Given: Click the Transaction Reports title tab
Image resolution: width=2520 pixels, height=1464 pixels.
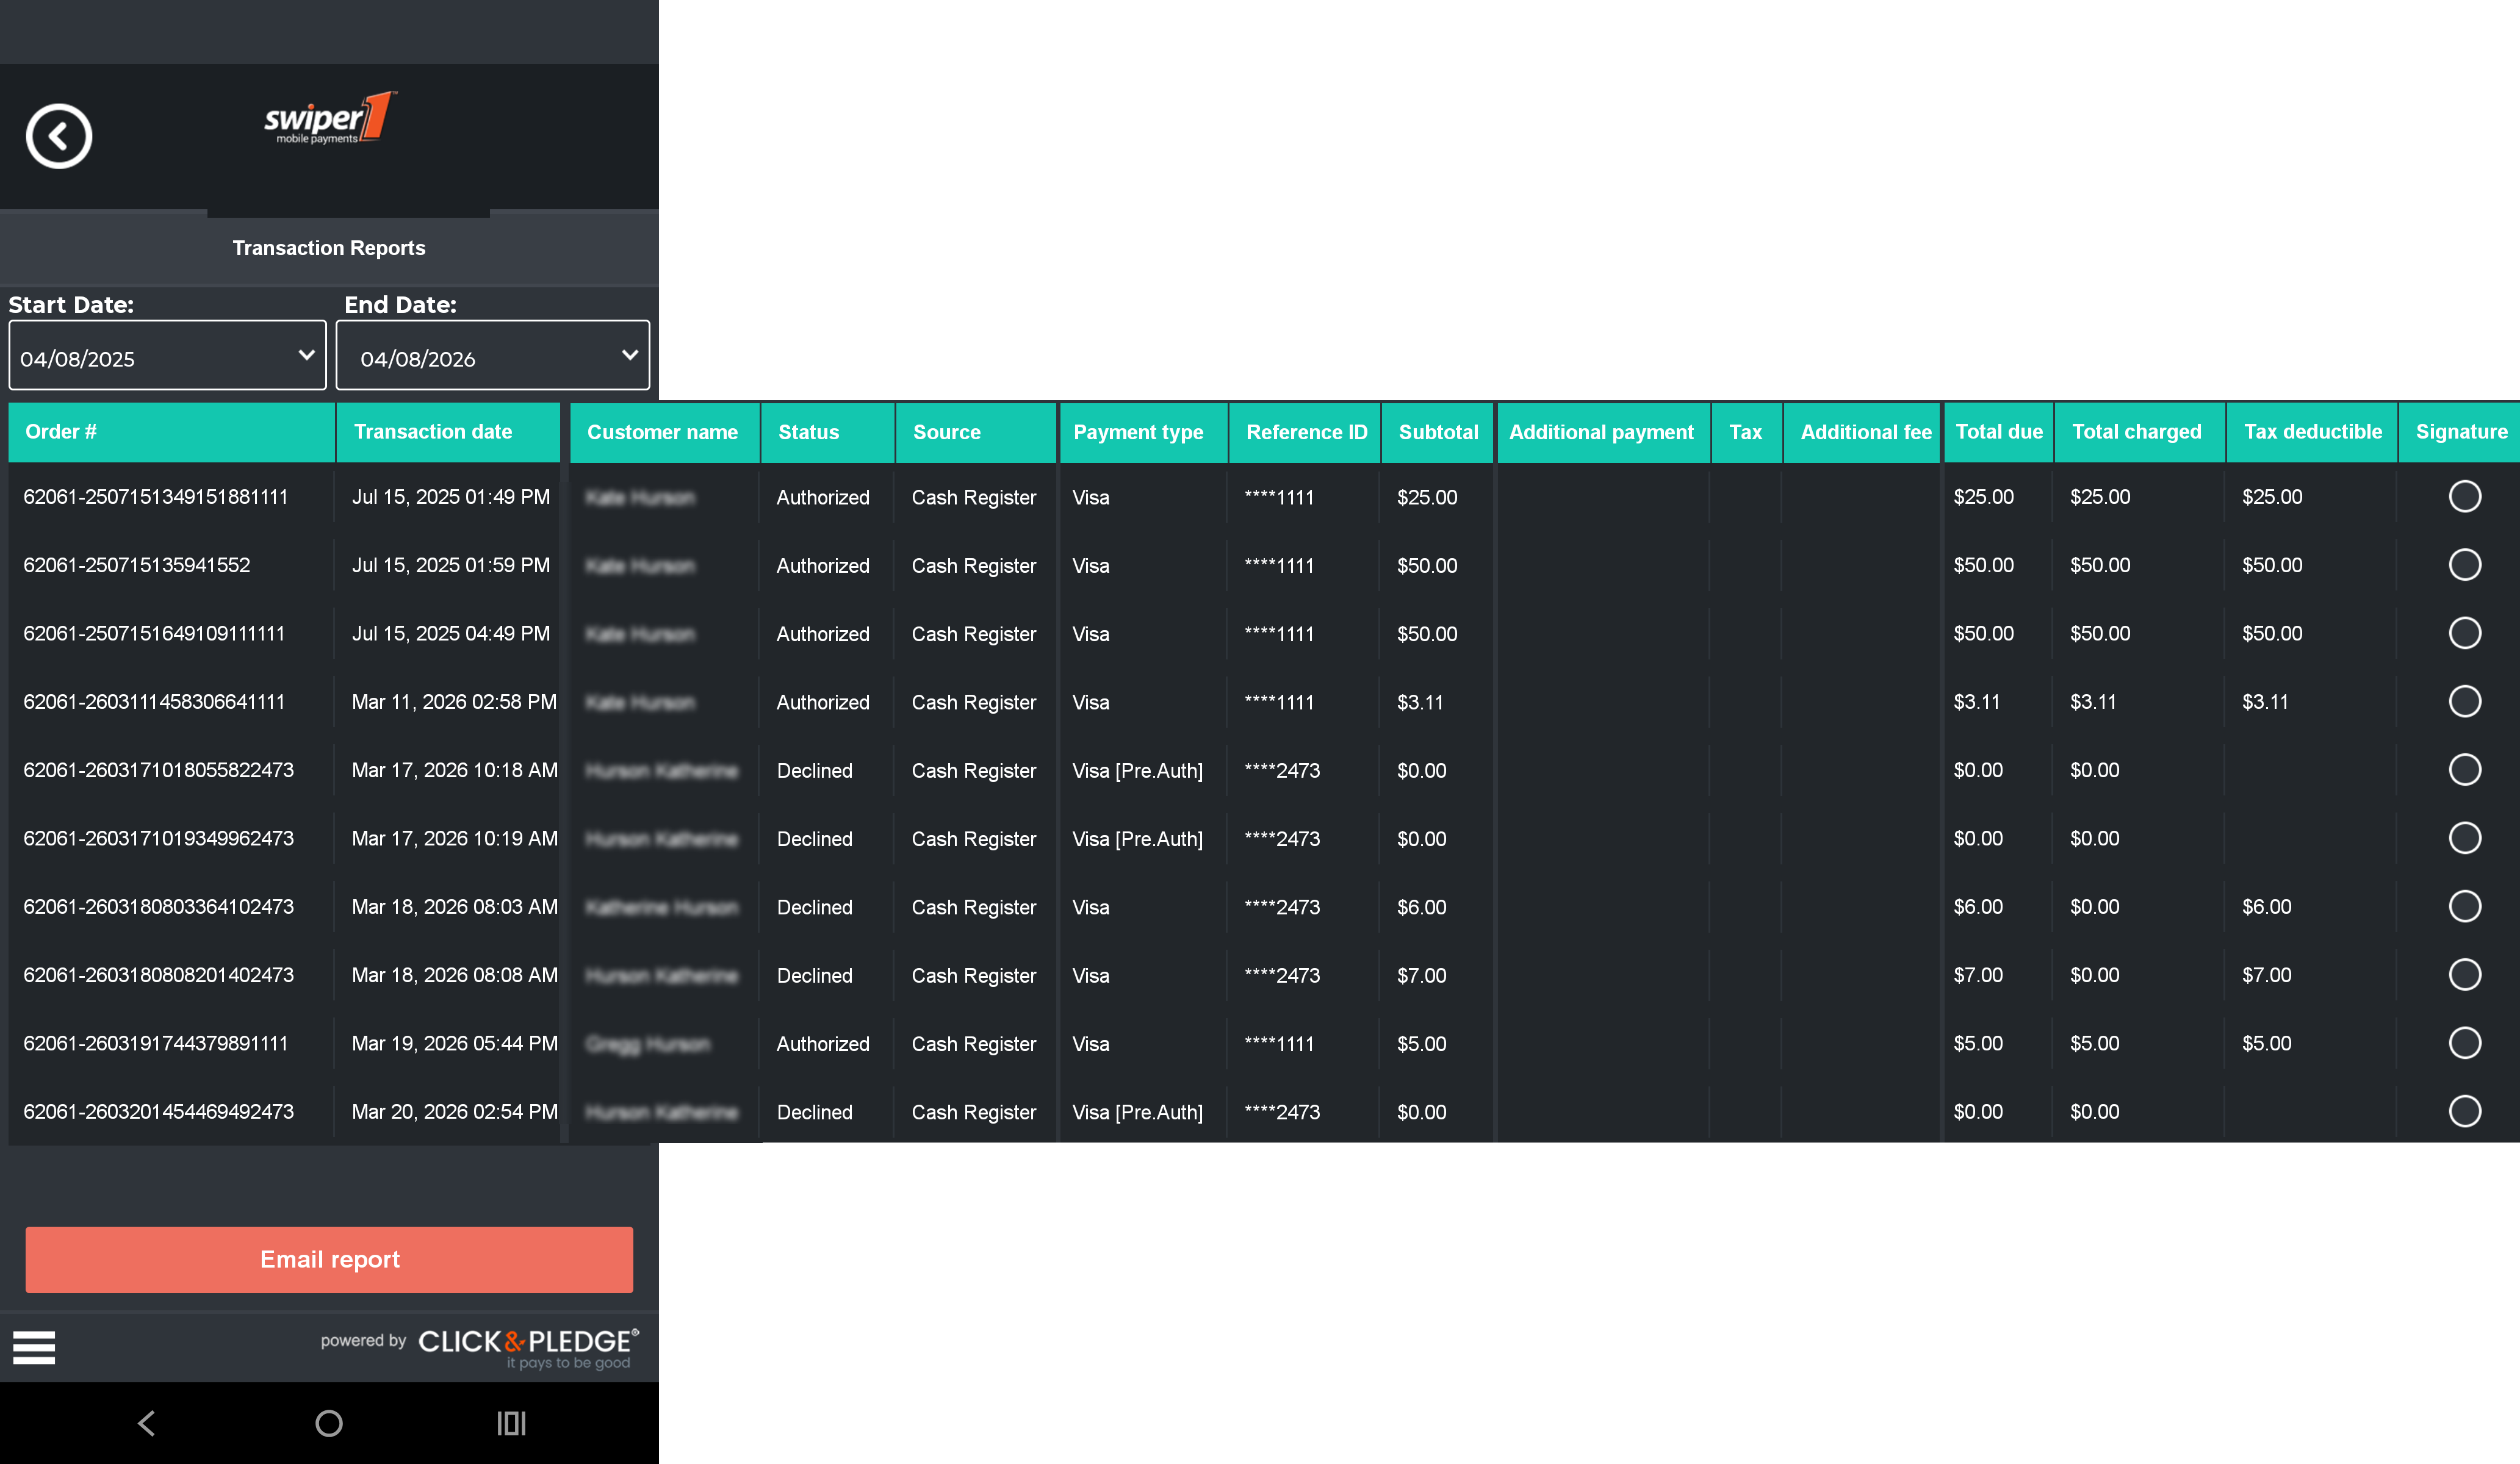Looking at the screenshot, I should (329, 247).
